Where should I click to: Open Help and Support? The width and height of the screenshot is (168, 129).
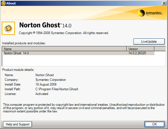17,124
